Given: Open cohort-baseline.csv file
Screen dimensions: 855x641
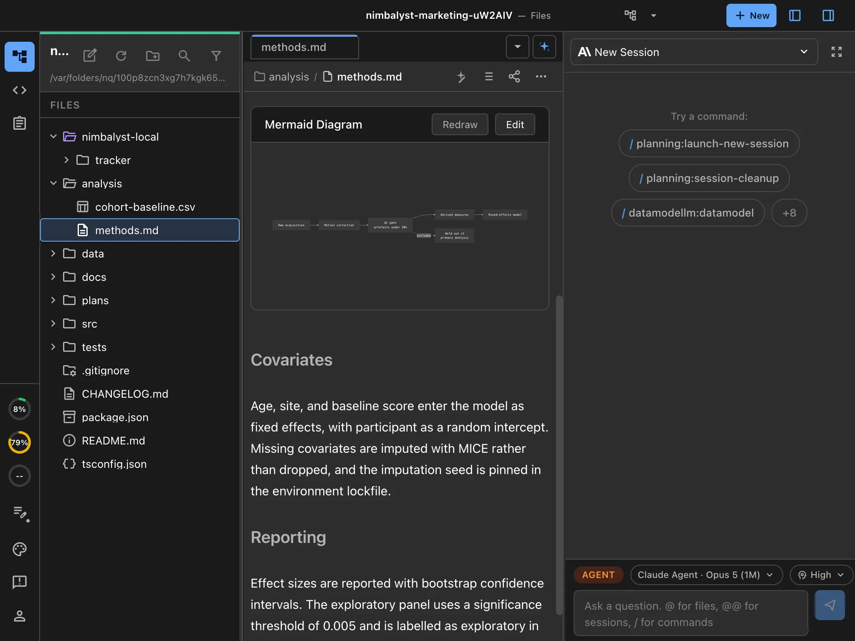Looking at the screenshot, I should pos(140,207).
